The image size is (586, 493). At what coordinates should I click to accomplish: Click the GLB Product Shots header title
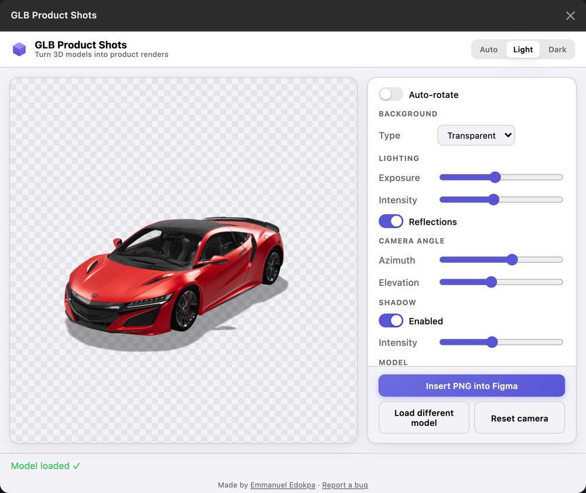(x=81, y=44)
